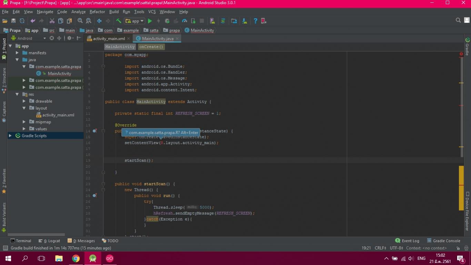The image size is (471, 265).
Task: Navigate Back with the blue arrow icon
Action: (99, 21)
